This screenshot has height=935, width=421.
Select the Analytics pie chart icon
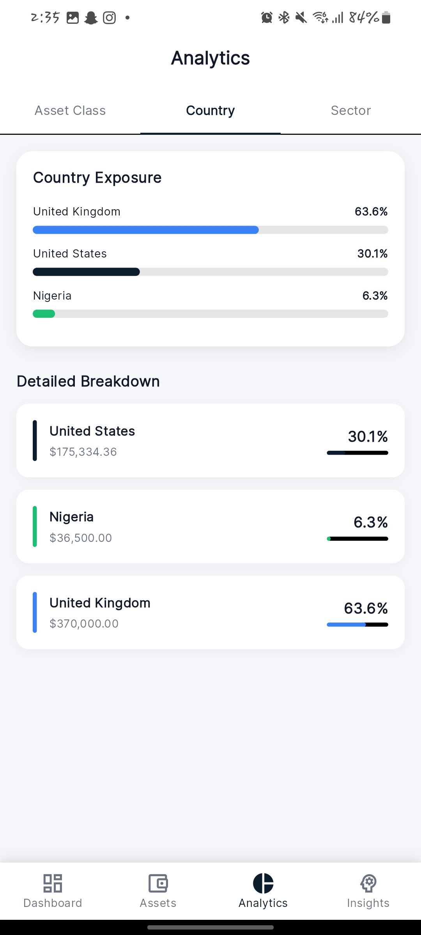coord(263,883)
